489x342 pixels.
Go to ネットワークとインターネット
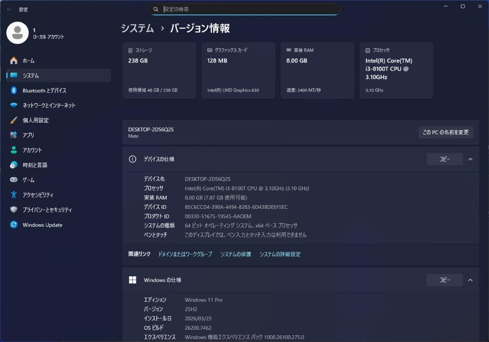58,105
